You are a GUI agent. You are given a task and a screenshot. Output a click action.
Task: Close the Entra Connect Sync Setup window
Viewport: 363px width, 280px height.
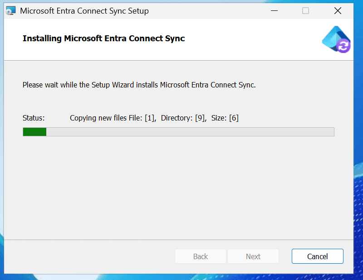(338, 10)
